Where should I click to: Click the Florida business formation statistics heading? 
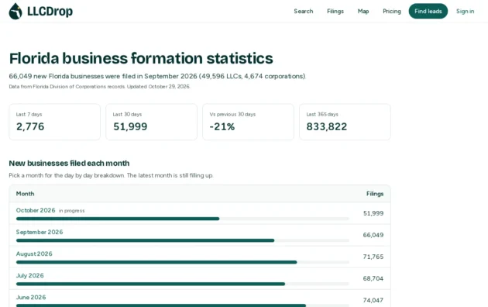pos(141,58)
